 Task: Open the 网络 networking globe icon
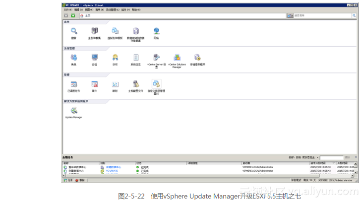click(156, 31)
